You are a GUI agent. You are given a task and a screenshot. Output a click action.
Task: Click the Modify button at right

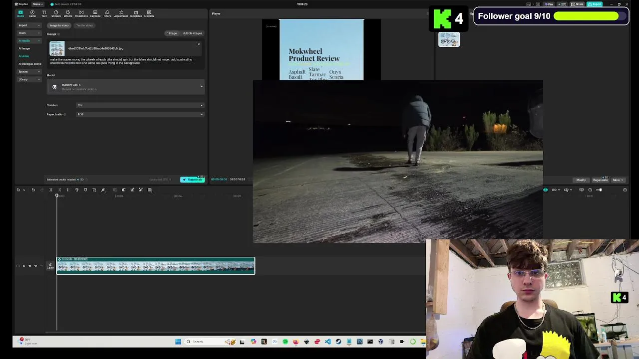point(581,180)
